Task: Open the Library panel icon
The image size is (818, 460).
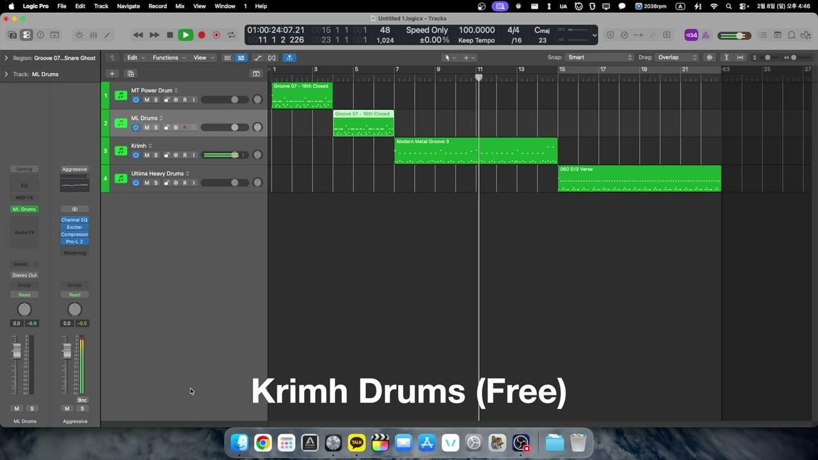Action: [12, 35]
